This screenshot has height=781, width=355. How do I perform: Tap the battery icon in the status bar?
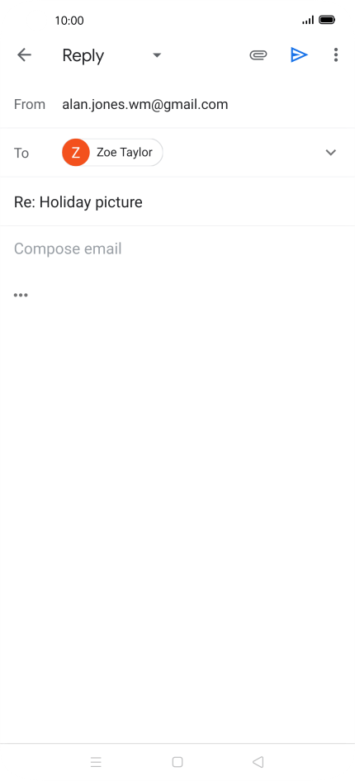(x=327, y=20)
